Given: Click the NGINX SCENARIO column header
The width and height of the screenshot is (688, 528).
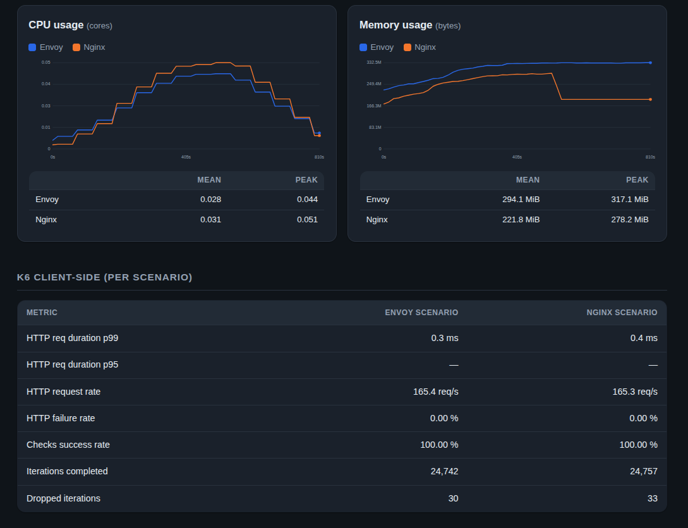Looking at the screenshot, I should [x=622, y=313].
